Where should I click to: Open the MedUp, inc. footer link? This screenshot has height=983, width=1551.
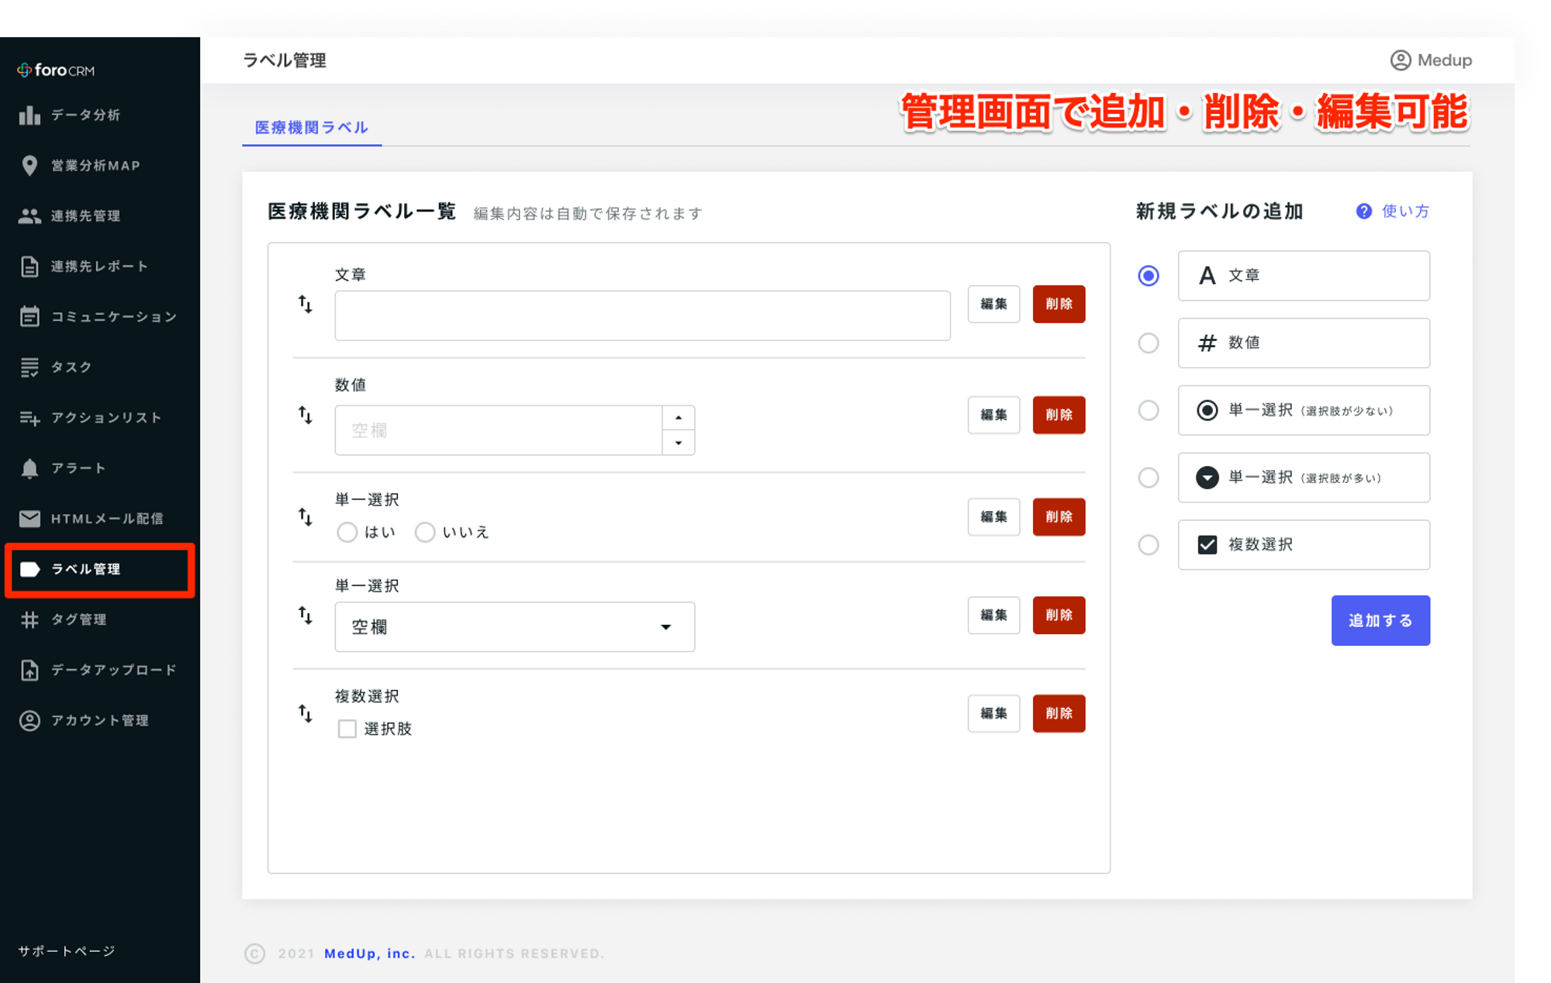(369, 953)
